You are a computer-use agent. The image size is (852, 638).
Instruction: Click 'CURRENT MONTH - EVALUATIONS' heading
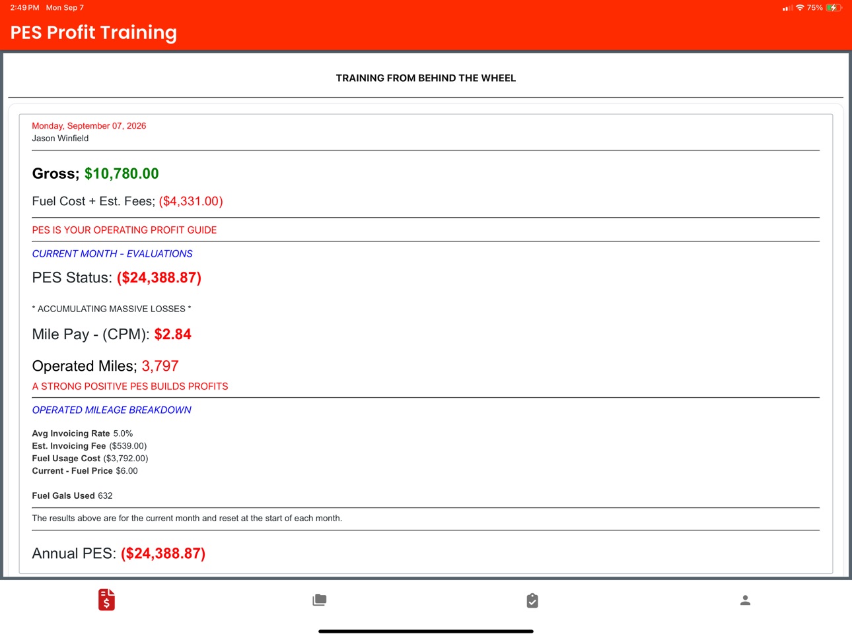[112, 254]
